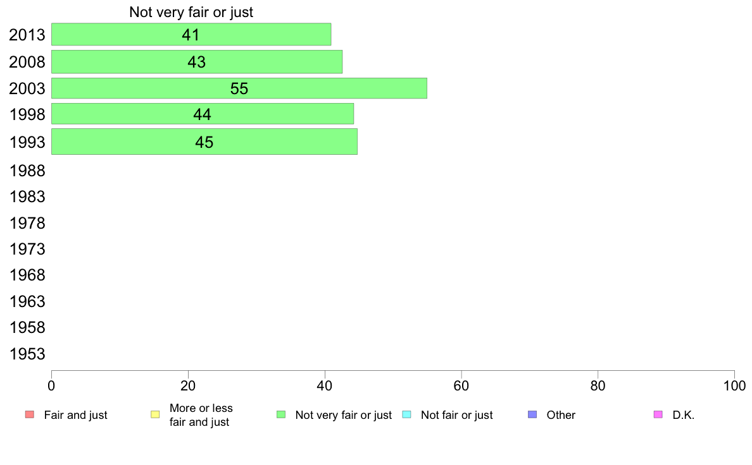
Task: Click the cyan Not fair or just swatch
Action: (x=406, y=414)
